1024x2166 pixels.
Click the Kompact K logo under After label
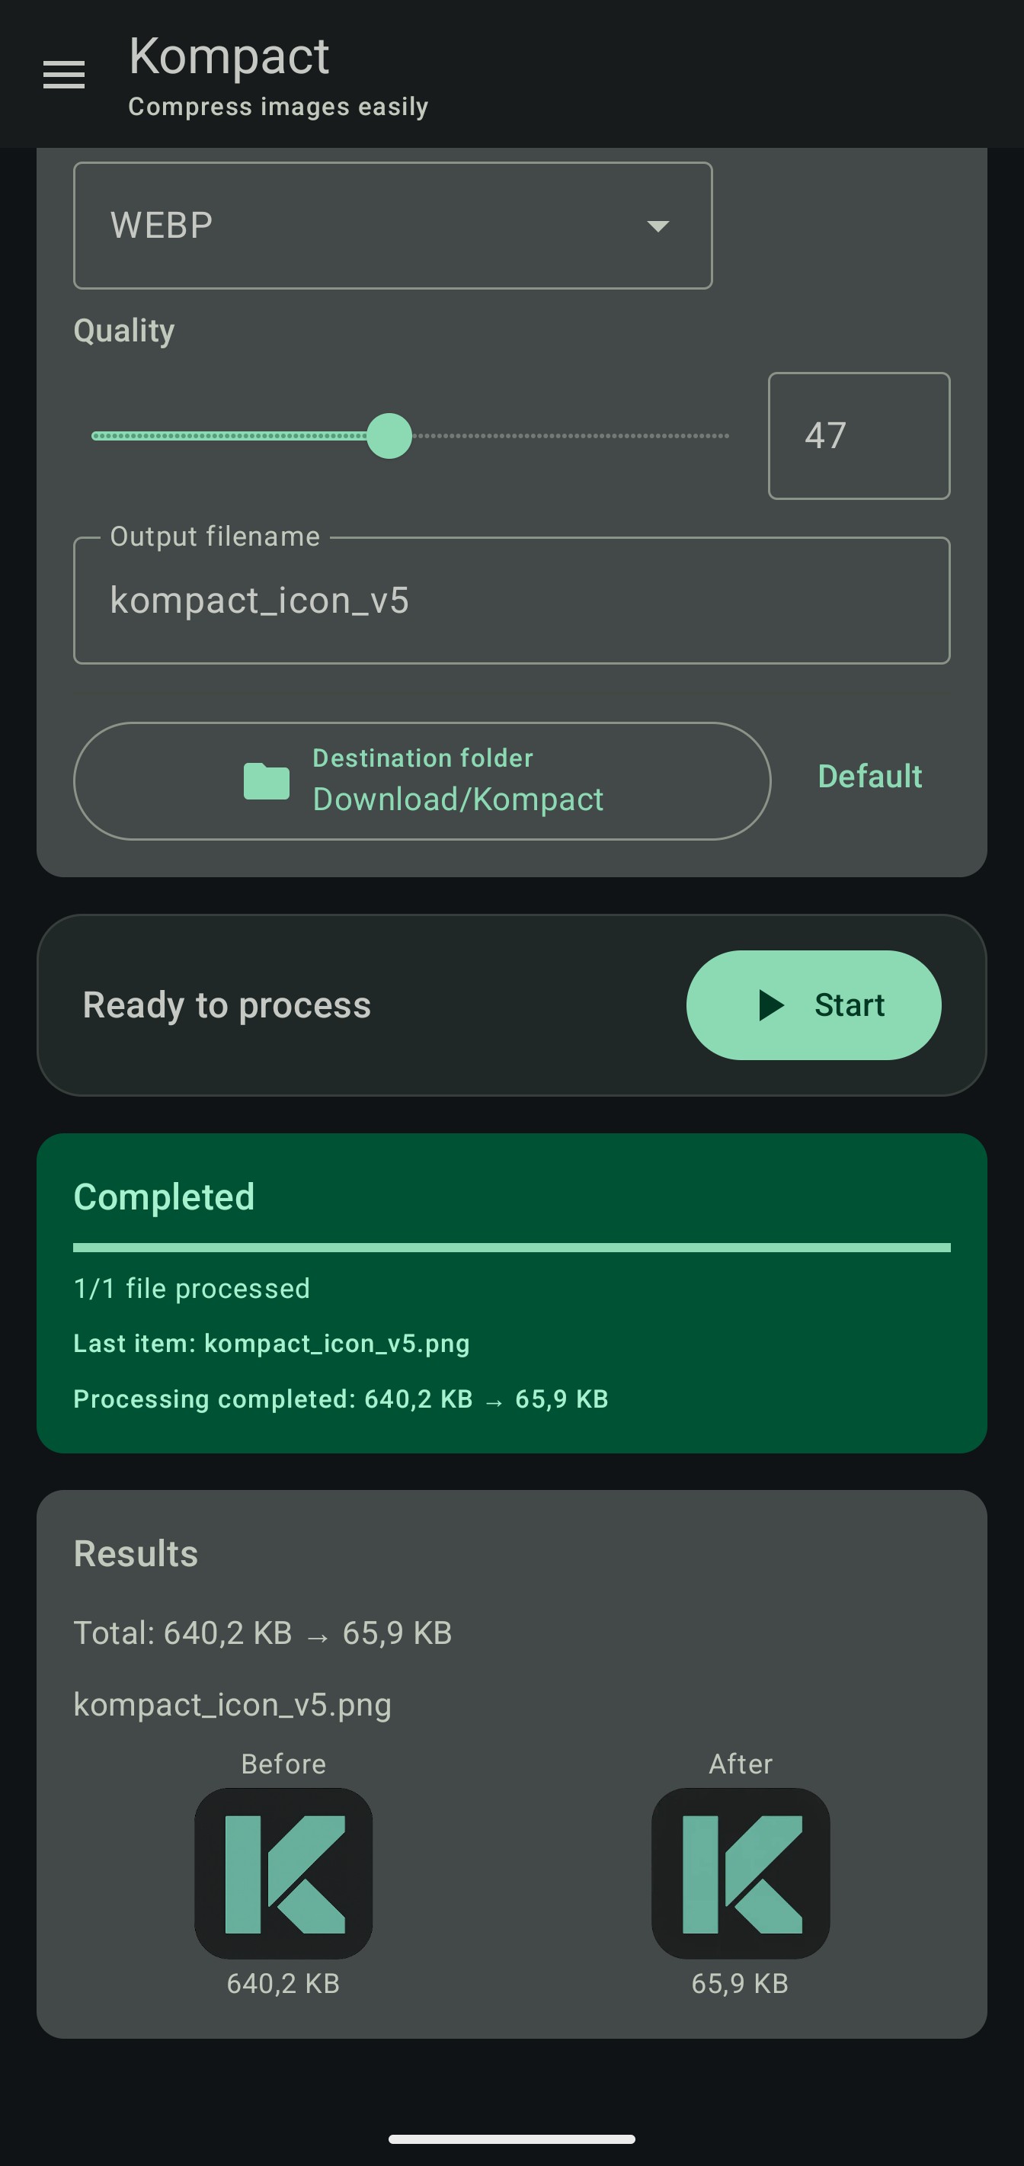tap(739, 1871)
